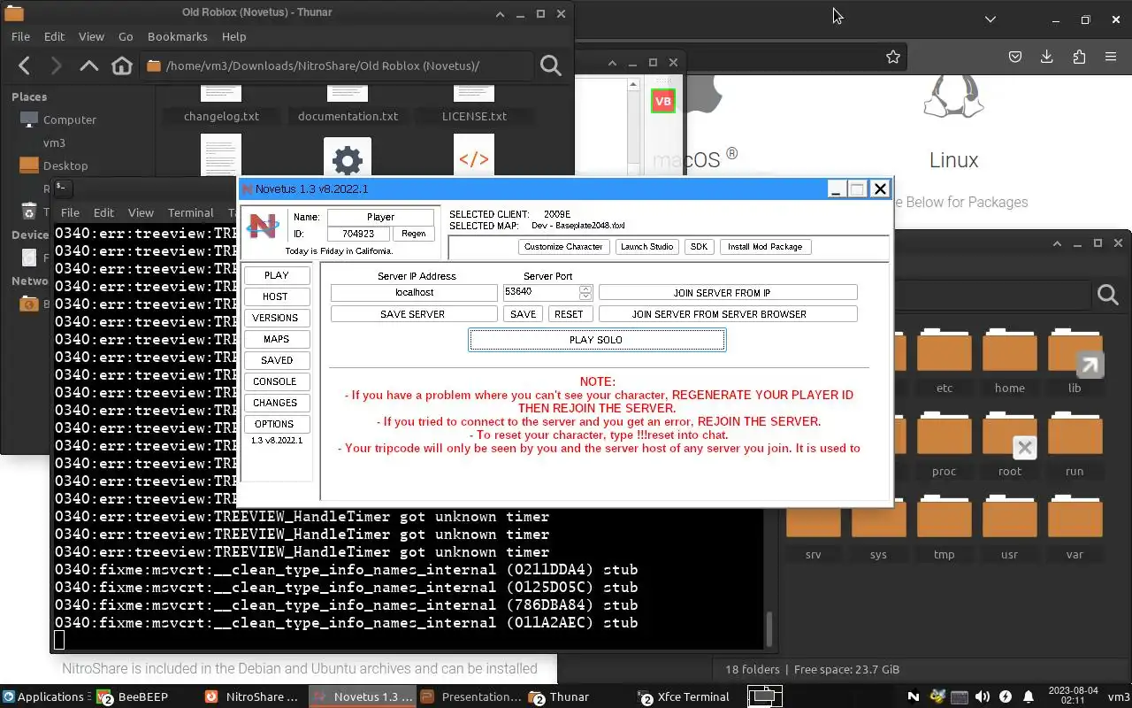Open the CHANGES tab in Novetus
This screenshot has width=1132, height=708.
pos(276,403)
